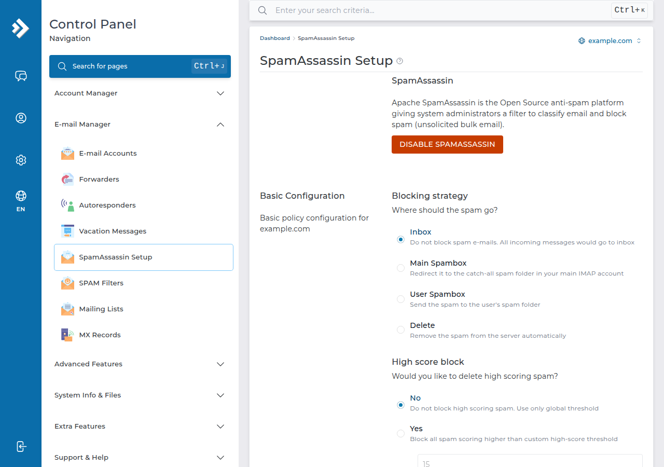
Task: Open the example.com domain selector
Action: [x=610, y=41]
